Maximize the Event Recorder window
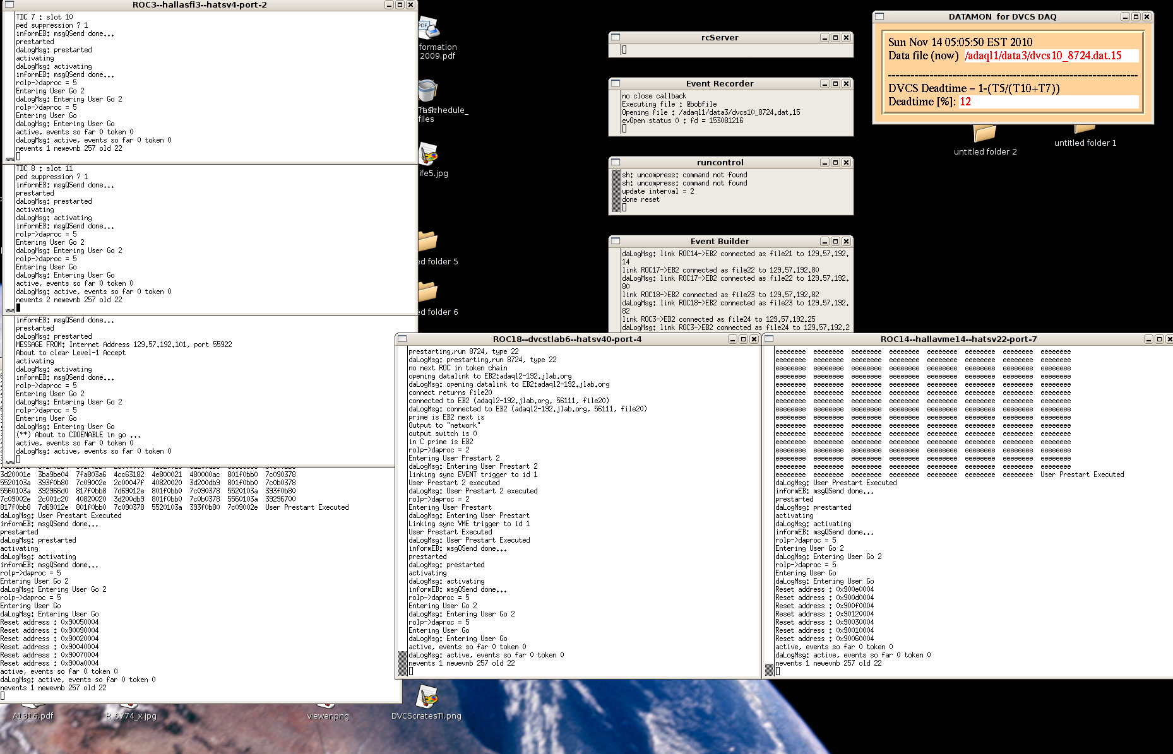The height and width of the screenshot is (754, 1173). tap(835, 83)
